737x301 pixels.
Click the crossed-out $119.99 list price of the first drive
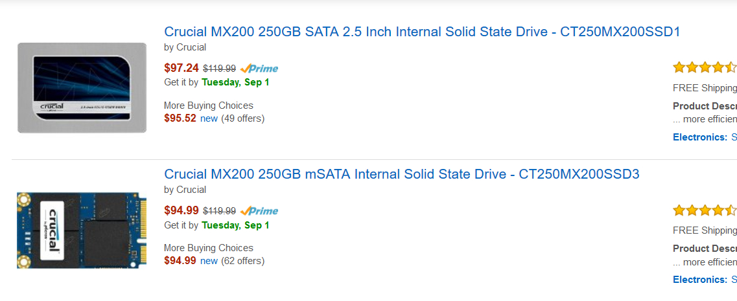pos(220,69)
